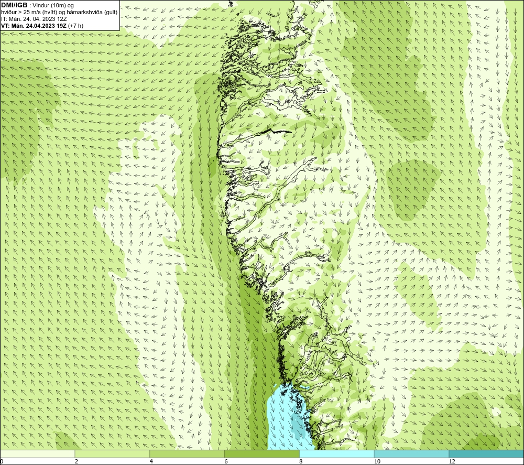The width and height of the screenshot is (524, 465).
Task: Click the 'VT: Mán. 24.04.2023 19Z' valid time
Action: coord(34,26)
